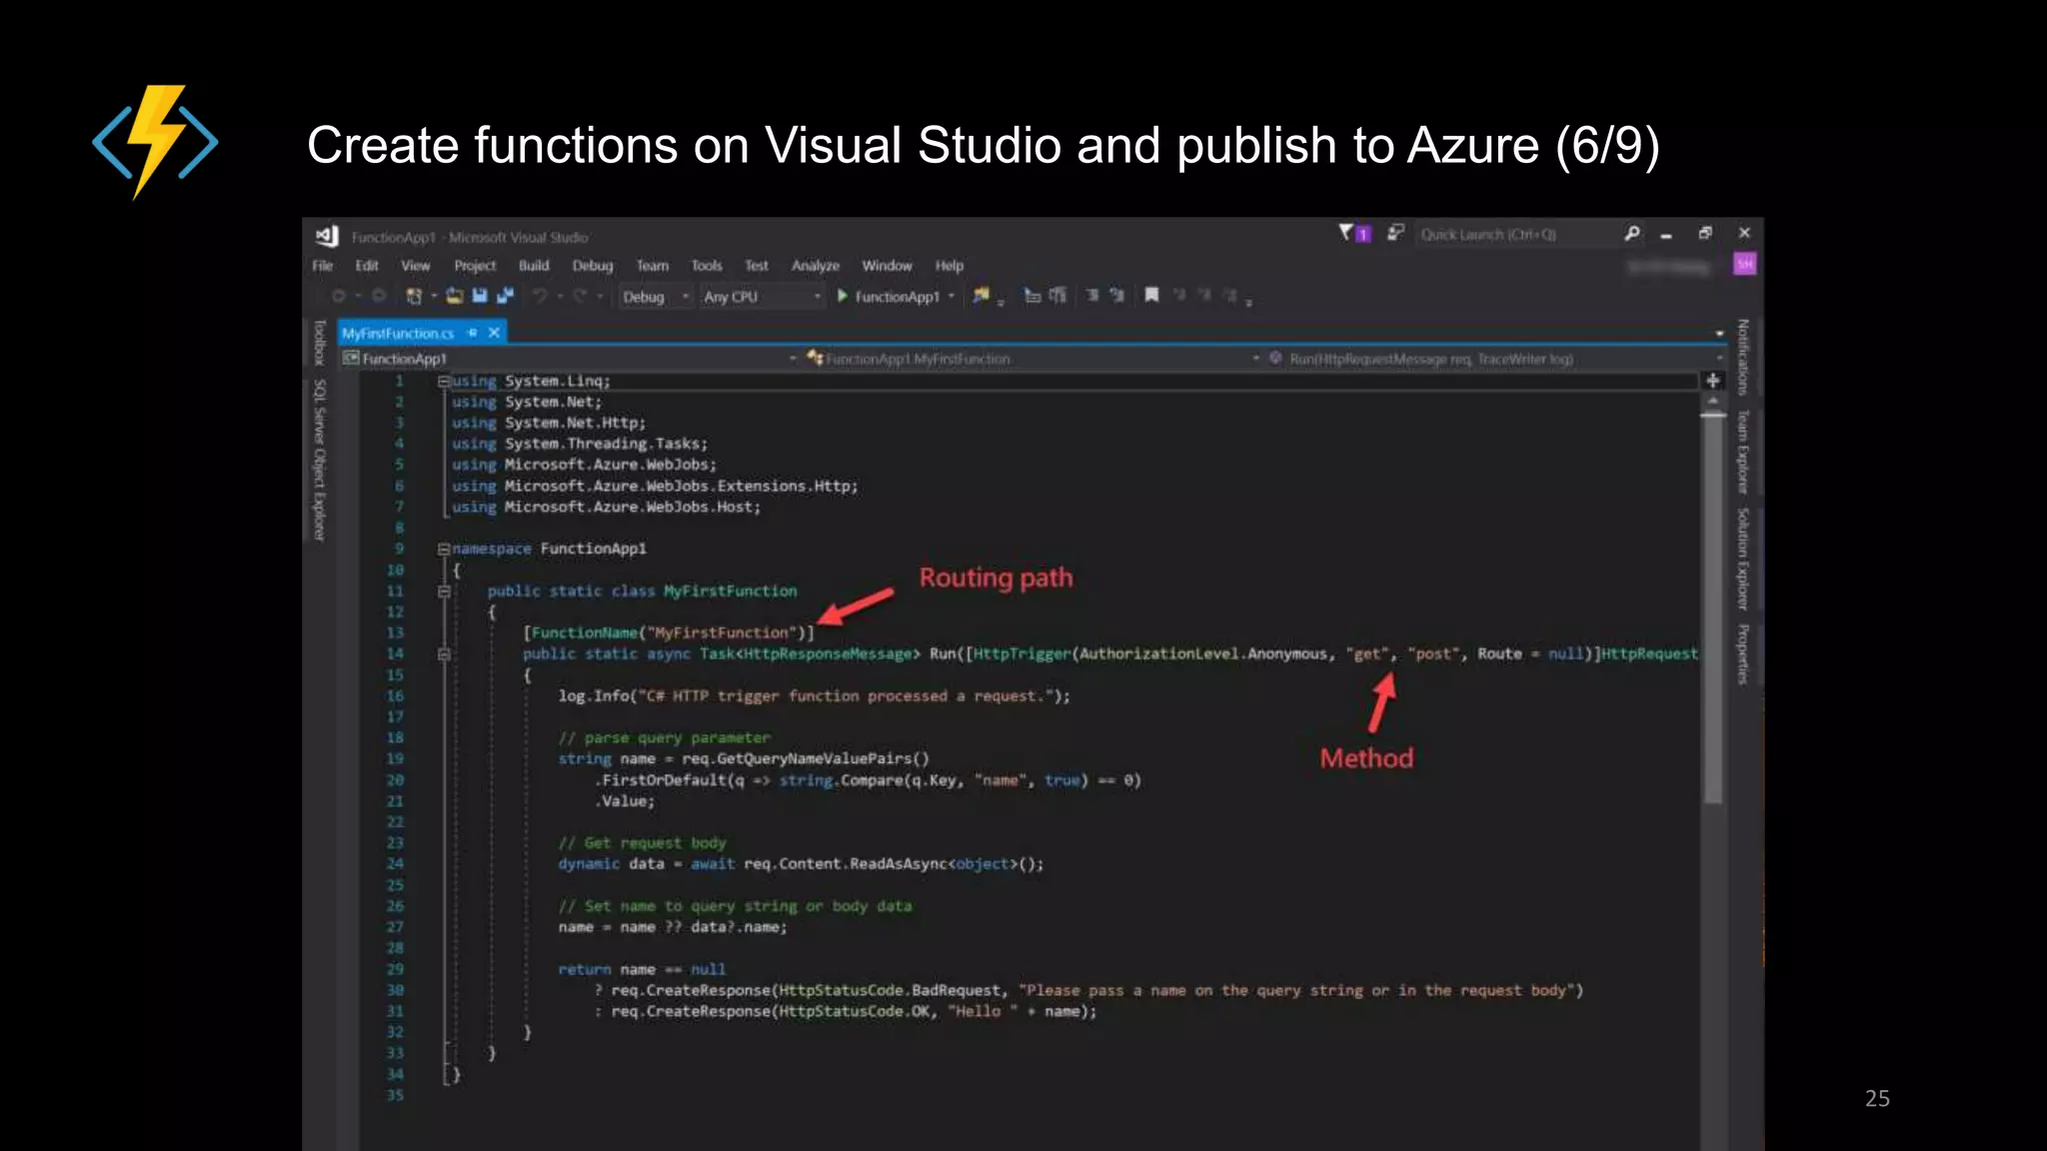Open the Toolbox side panel tab
Viewport: 2047px width, 1151px height.
(320, 343)
